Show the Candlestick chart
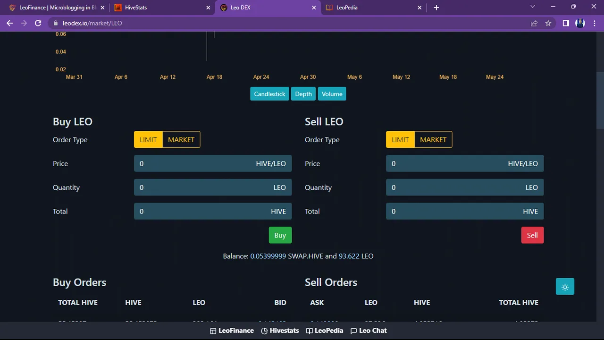The width and height of the screenshot is (604, 340). (269, 94)
